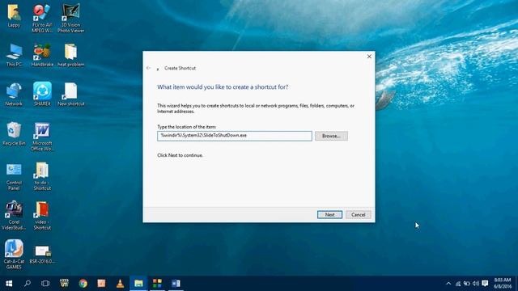The width and height of the screenshot is (518, 291).
Task: Click the item location text field
Action: coord(235,136)
